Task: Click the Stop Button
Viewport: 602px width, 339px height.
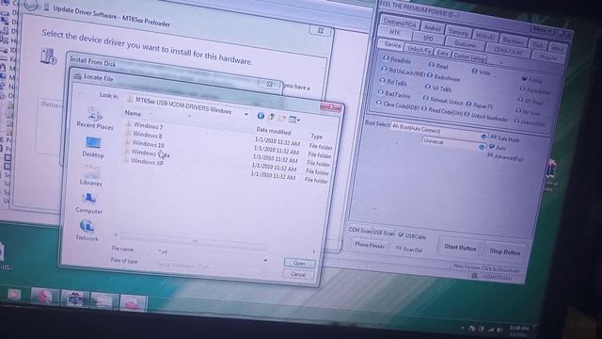Action: (504, 251)
